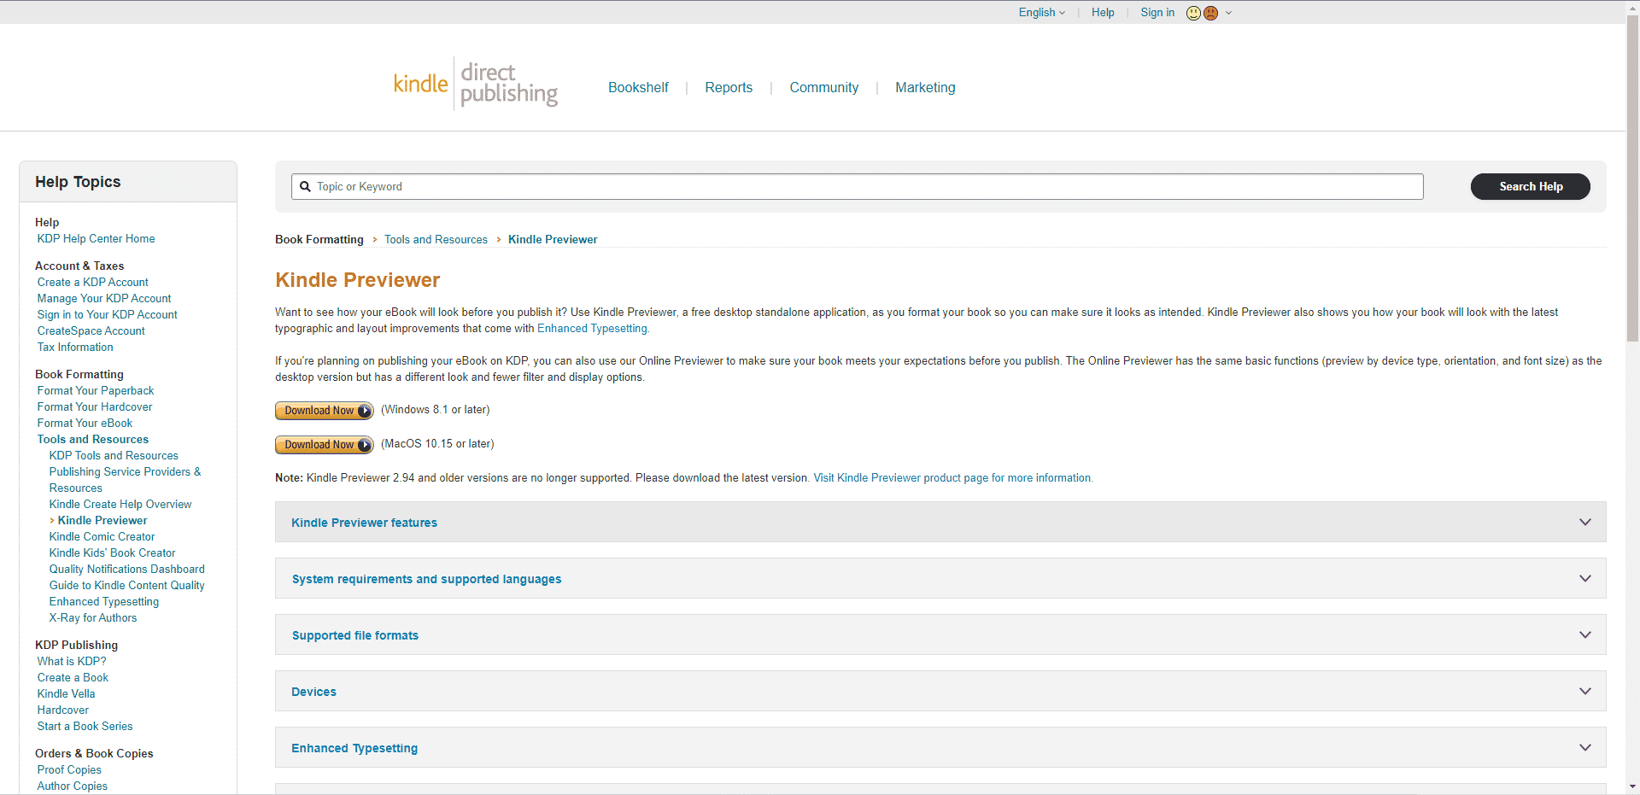Click the scrollbar down arrow

[1632, 787]
